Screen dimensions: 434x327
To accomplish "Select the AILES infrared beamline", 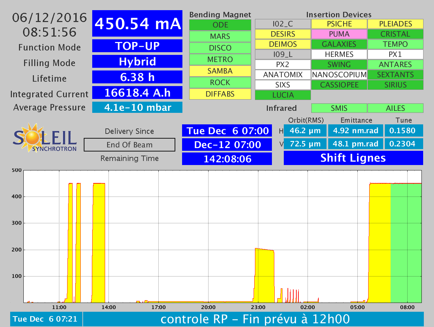I will click(x=395, y=108).
